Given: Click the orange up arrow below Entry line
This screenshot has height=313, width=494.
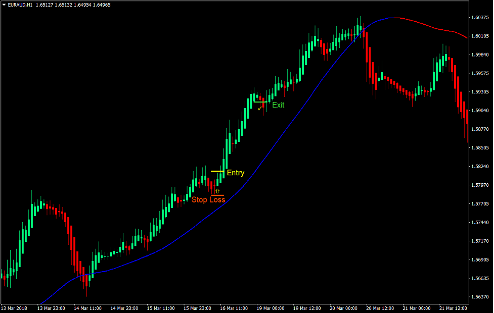Looking at the screenshot, I should [217, 191].
